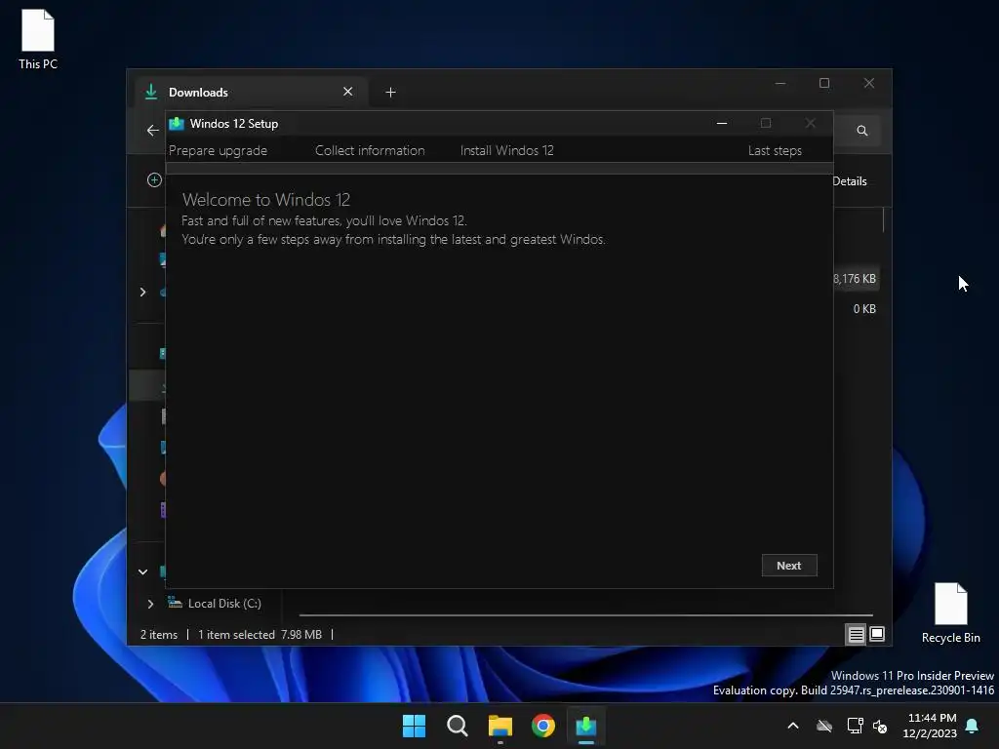Click the 0 KB file size cell
Image resolution: width=999 pixels, height=749 pixels.
pos(864,309)
